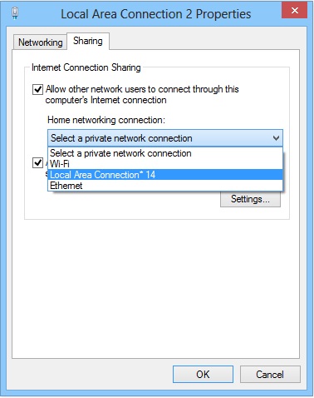Image resolution: width=314 pixels, height=398 pixels.
Task: Choose 'Select a private network connection' list entry
Action: click(x=165, y=153)
